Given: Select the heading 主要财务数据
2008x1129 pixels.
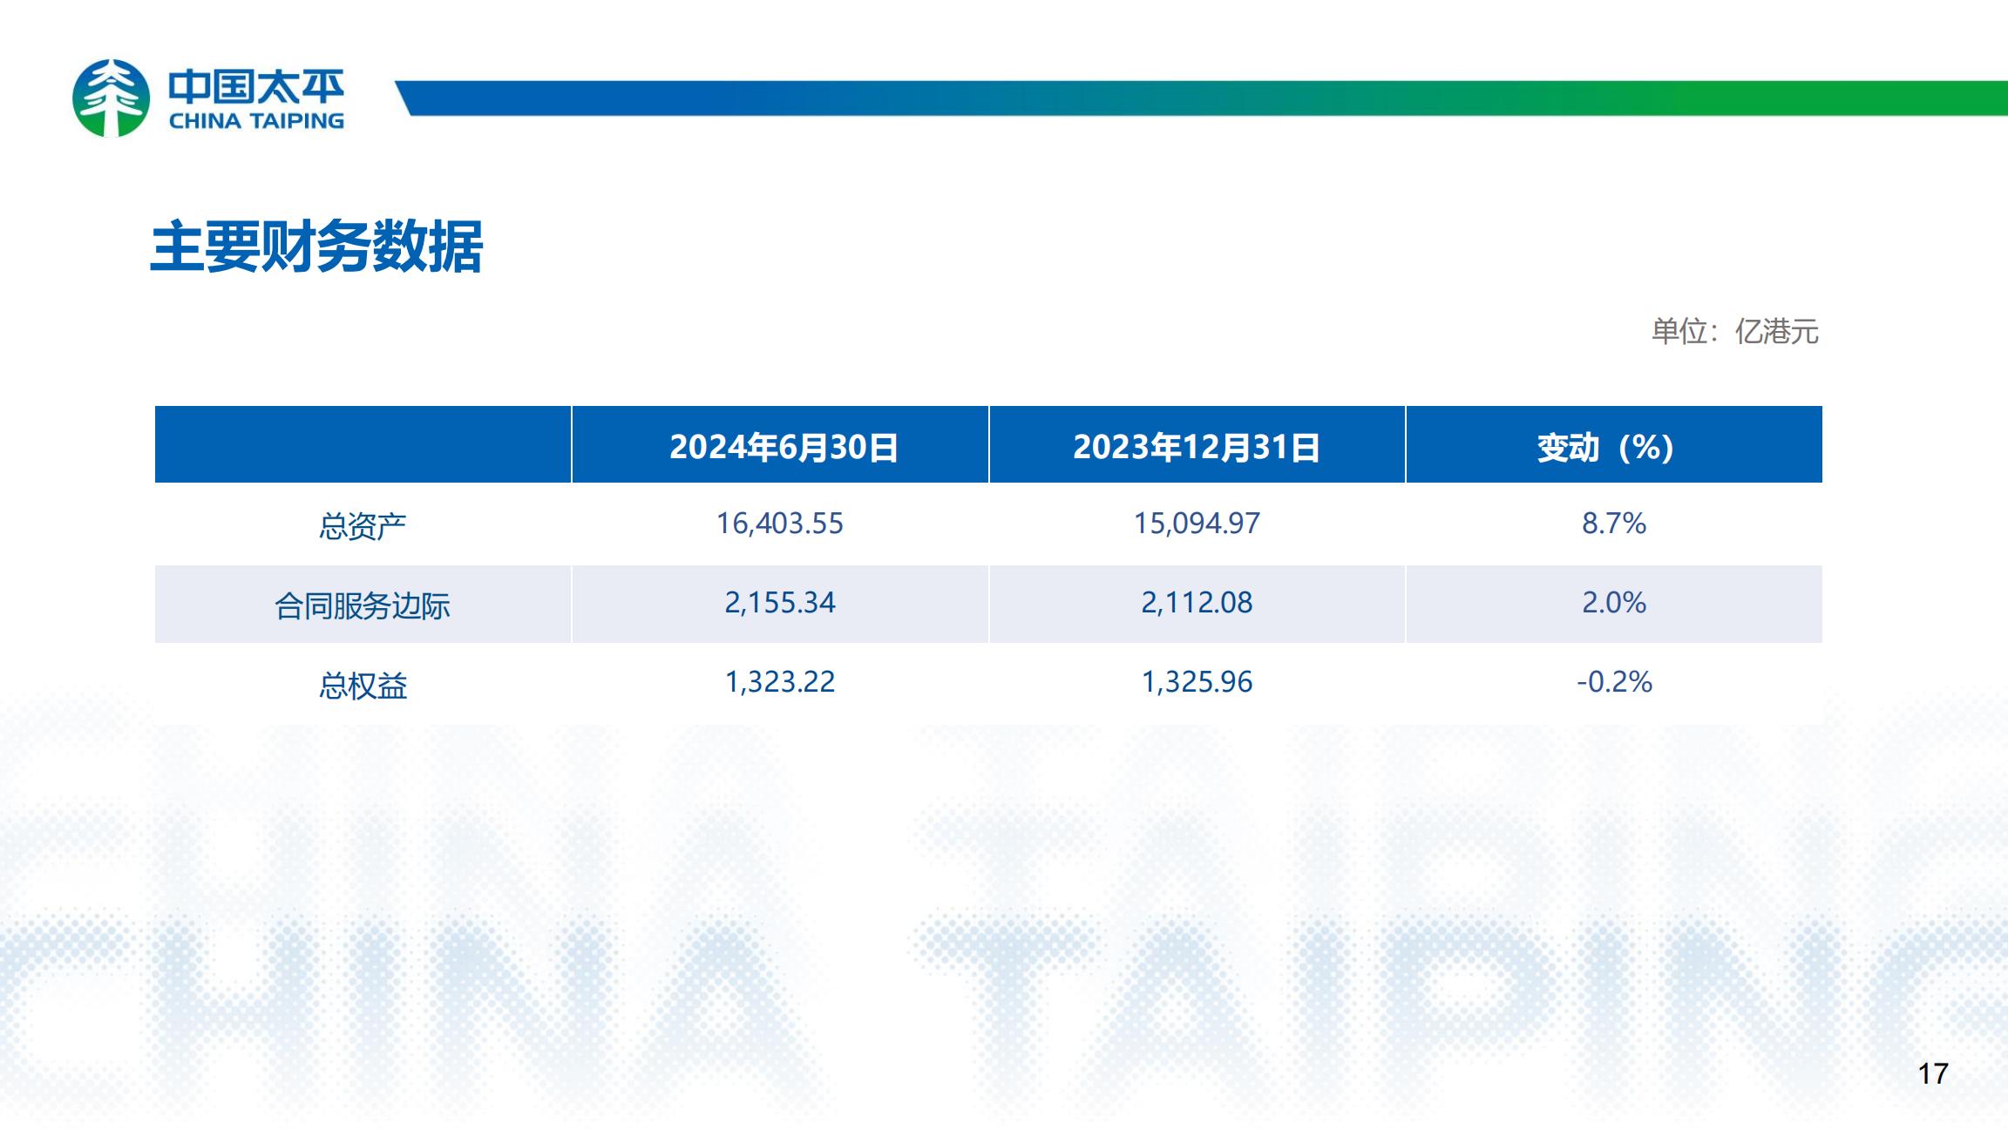Looking at the screenshot, I should coord(316,247).
